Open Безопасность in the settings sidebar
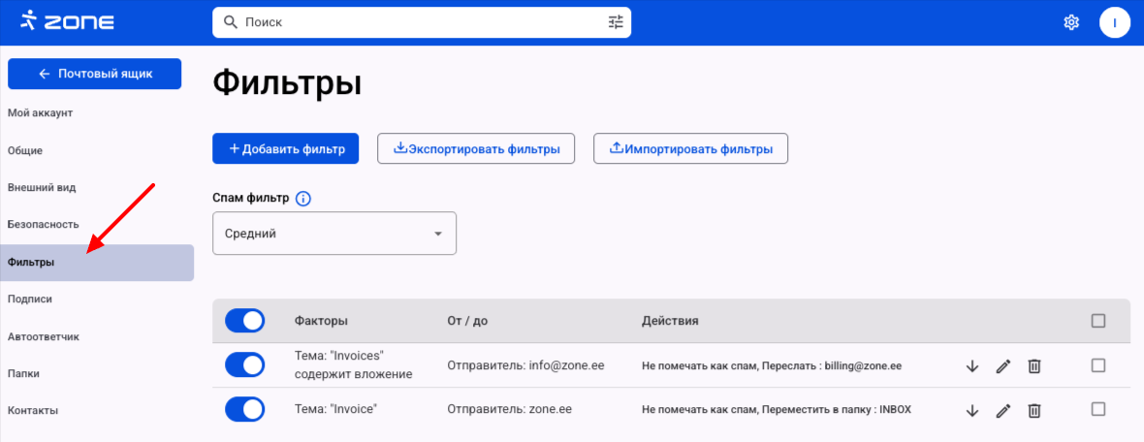 pos(43,224)
